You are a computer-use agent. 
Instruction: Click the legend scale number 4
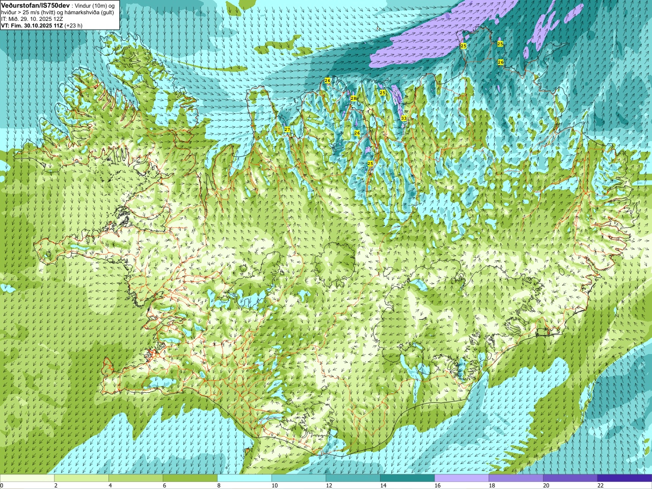110,485
